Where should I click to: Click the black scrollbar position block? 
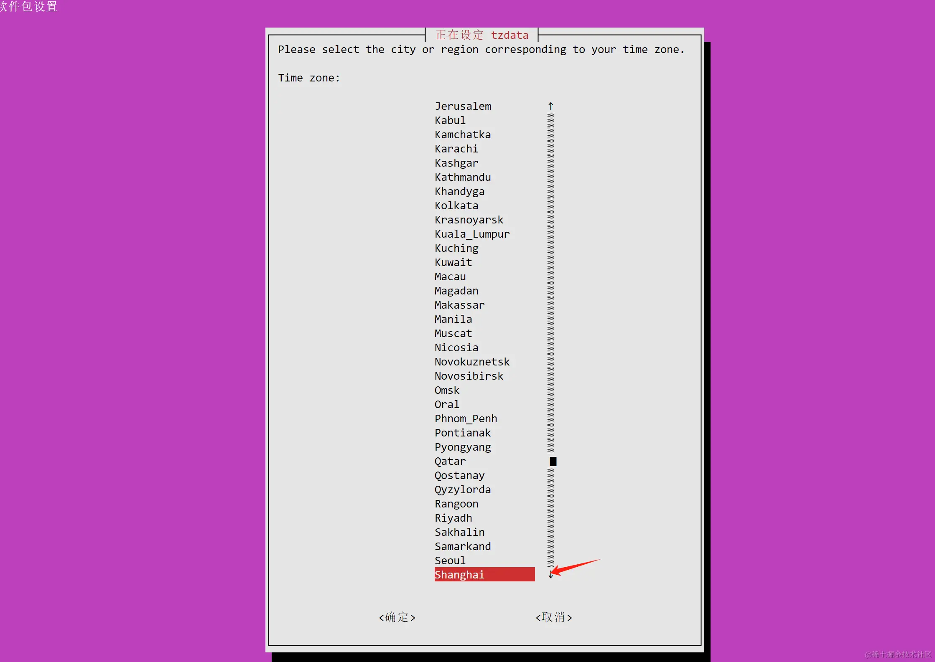click(553, 462)
